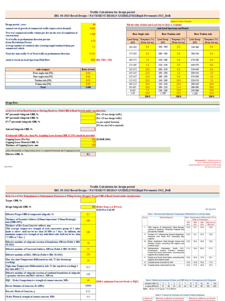Click the total day time traffic cell 45.0%
The width and height of the screenshot is (225, 301).
88,53
